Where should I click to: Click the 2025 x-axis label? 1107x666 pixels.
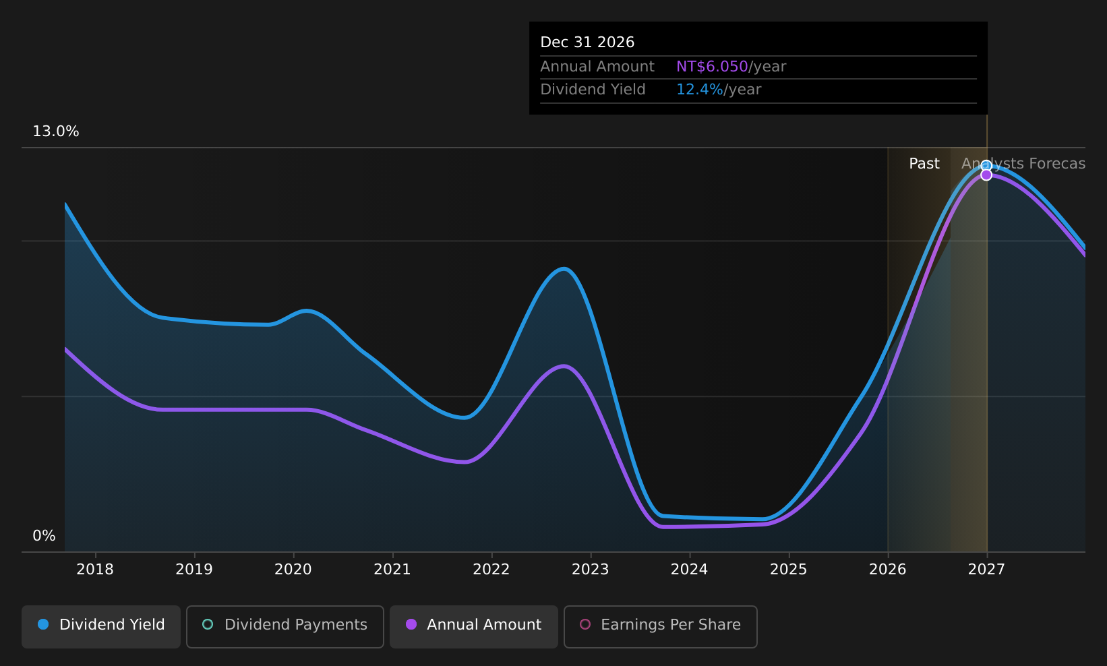(789, 570)
